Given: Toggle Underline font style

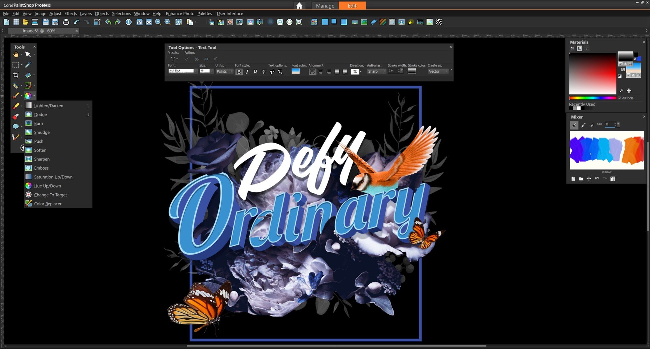Looking at the screenshot, I should [255, 72].
